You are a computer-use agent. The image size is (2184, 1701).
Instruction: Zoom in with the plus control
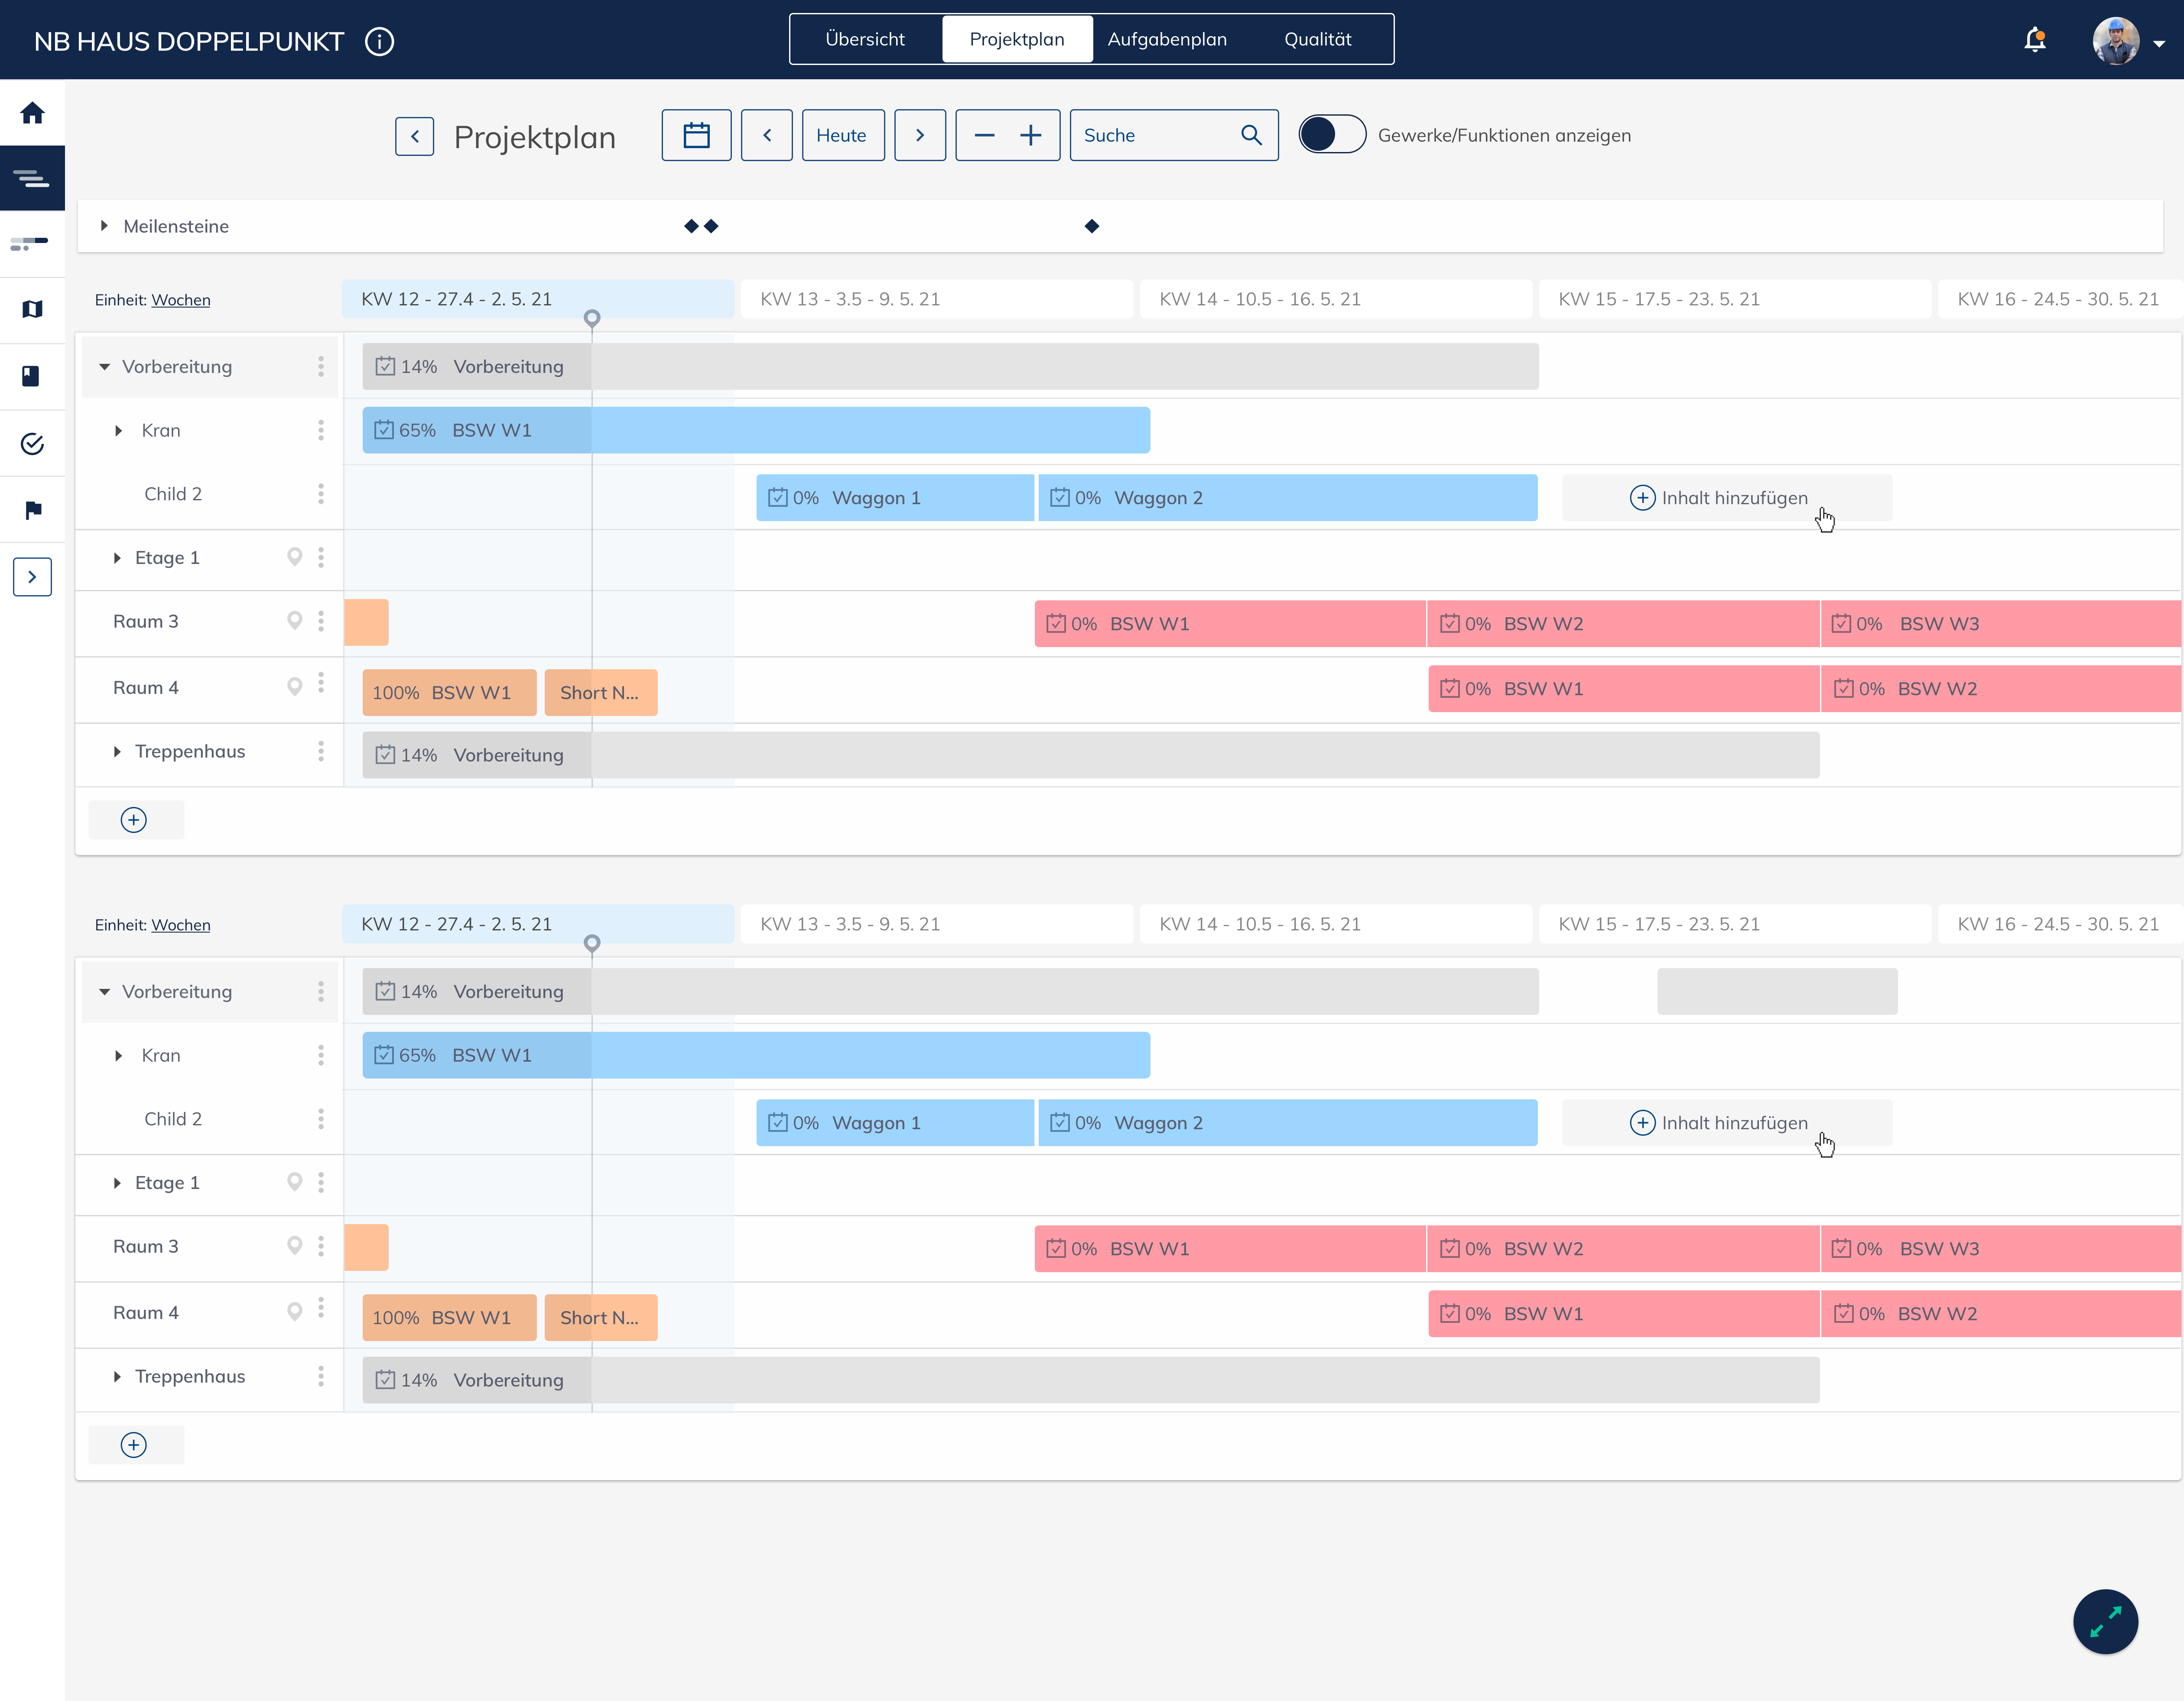tap(1031, 135)
